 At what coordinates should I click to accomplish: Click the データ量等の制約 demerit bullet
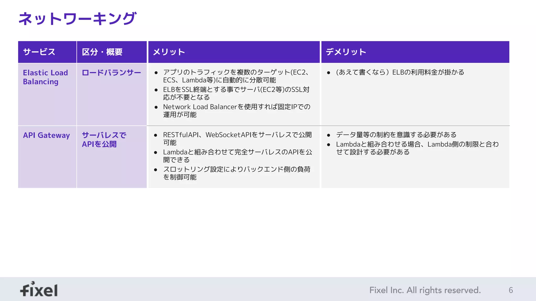point(396,135)
